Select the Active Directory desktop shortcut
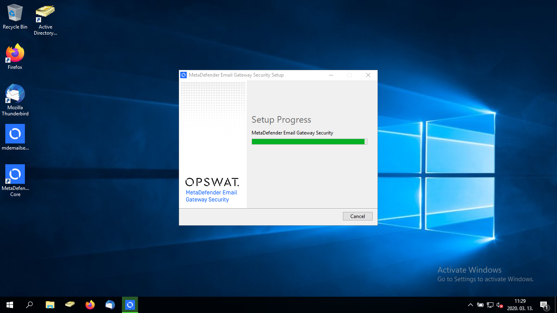Screen dimensions: 557x313 coord(45,13)
